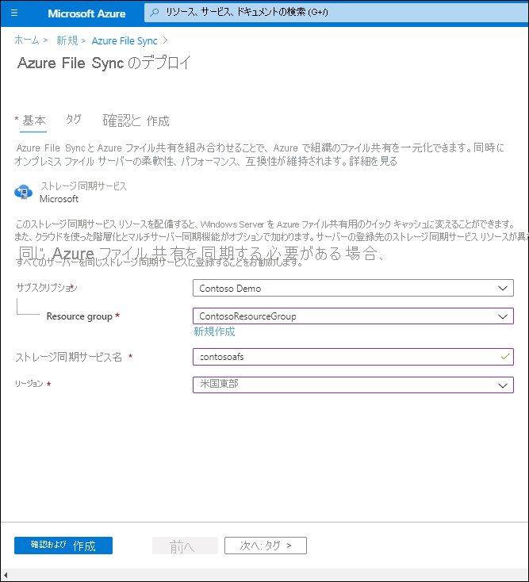
Task: Click the Microsoft Azure logo text
Action: click(x=86, y=13)
